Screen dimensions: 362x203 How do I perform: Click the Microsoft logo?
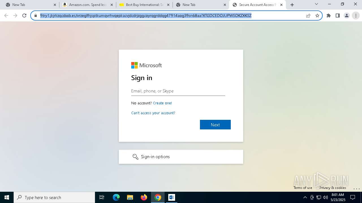(146, 65)
